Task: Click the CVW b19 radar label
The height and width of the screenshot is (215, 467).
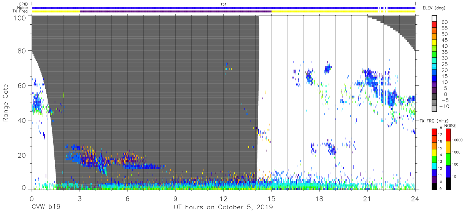Action: [46, 207]
